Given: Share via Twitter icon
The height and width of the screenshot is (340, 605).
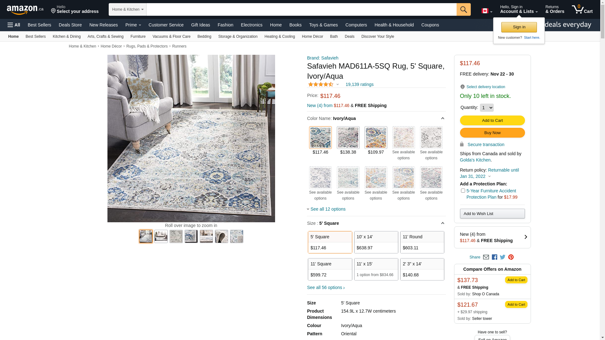Looking at the screenshot, I should click(503, 257).
